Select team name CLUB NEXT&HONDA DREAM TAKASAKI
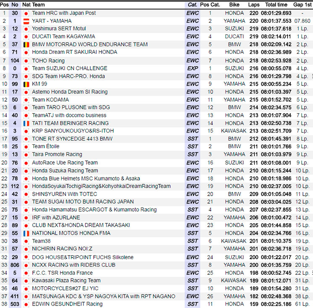 pos(81,225)
